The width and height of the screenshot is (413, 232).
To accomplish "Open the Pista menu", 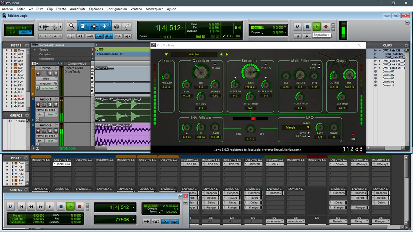I will point(40,9).
